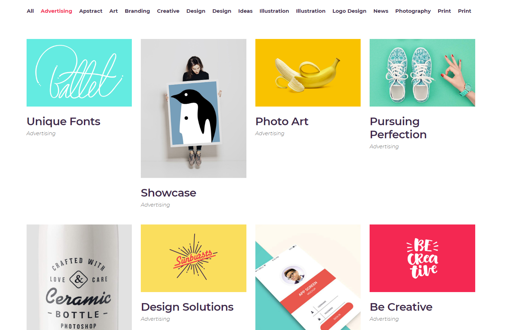This screenshot has width=508, height=330.
Task: Filter portfolio by Branding
Action: click(x=137, y=11)
